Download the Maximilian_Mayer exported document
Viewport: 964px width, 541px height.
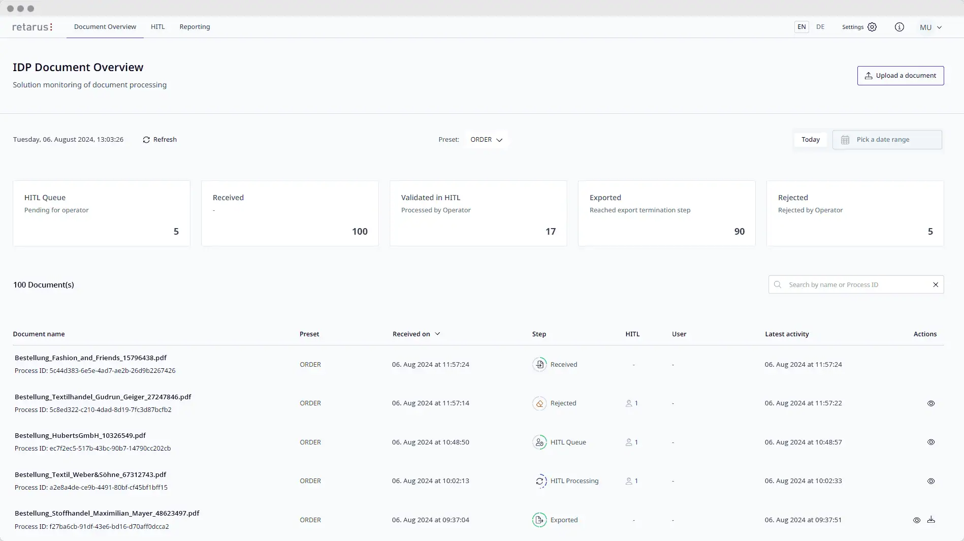pos(931,520)
